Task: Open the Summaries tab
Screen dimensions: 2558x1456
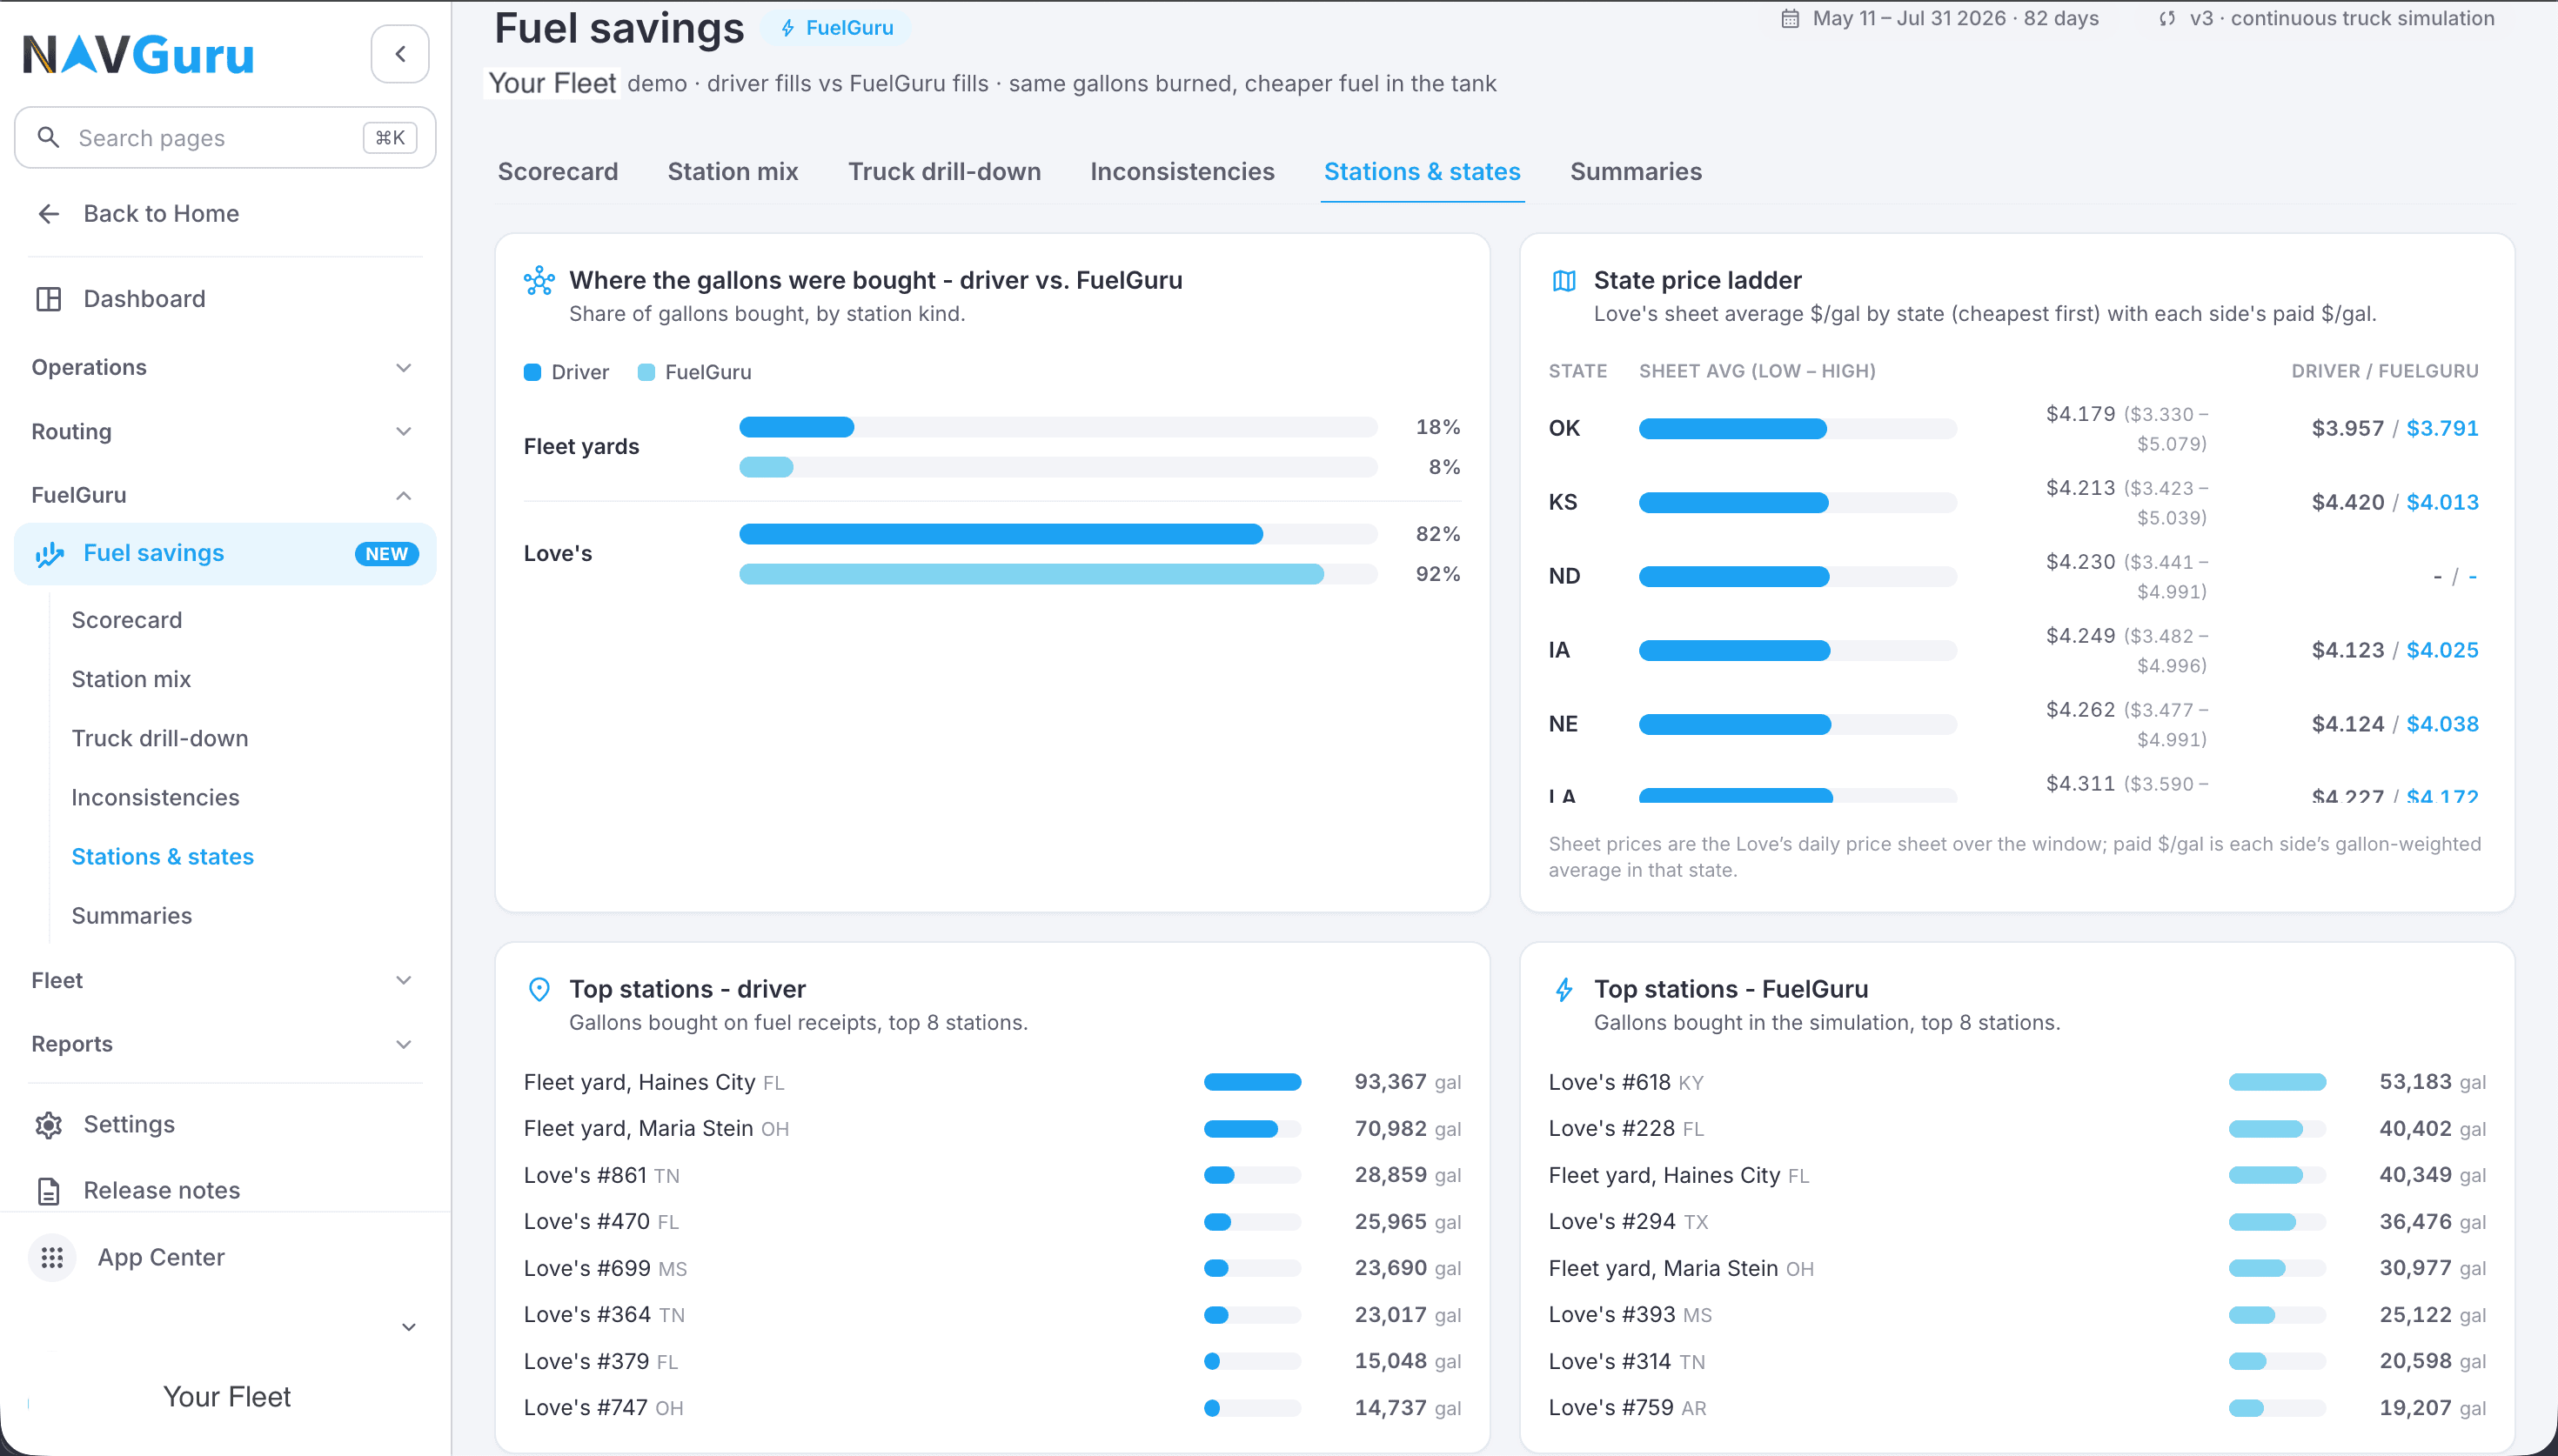Action: coord(1636,172)
